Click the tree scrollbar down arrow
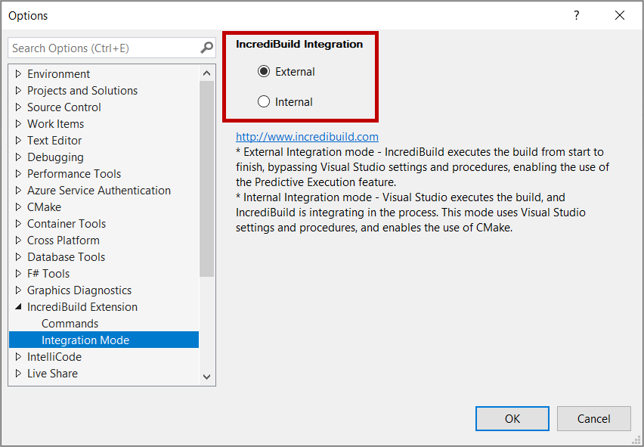Screen dimensions: 644x447 tap(207, 376)
